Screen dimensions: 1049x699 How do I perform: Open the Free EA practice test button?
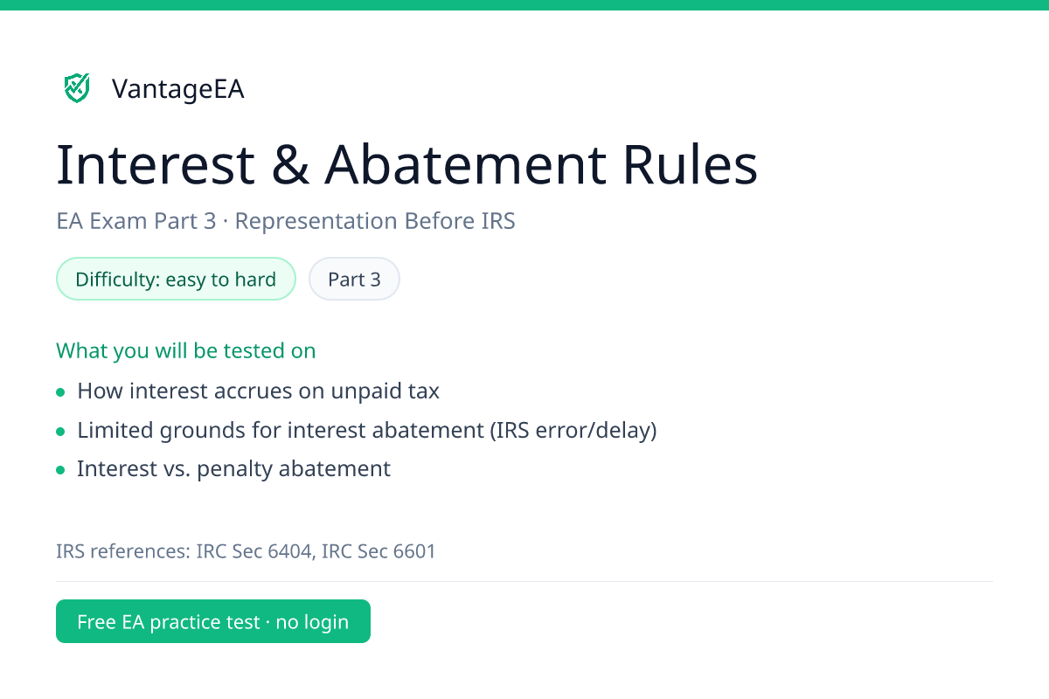tap(213, 621)
